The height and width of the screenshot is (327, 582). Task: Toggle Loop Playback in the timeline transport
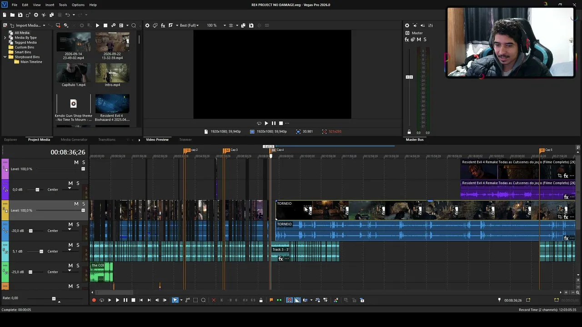101,300
